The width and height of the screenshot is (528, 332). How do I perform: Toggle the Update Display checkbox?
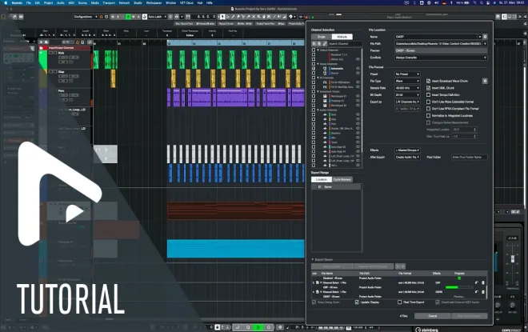click(357, 302)
